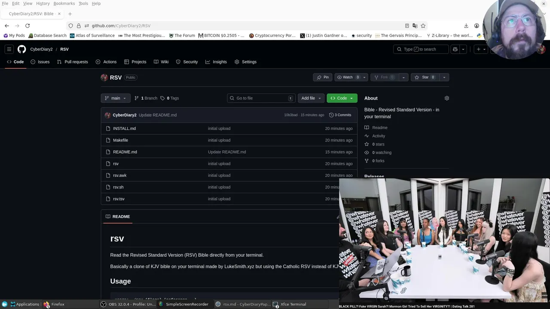The width and height of the screenshot is (550, 309).
Task: View the 0 Tags link
Action: coord(170,98)
